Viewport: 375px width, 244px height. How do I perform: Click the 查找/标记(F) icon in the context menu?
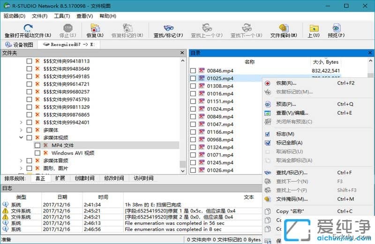click(268, 173)
